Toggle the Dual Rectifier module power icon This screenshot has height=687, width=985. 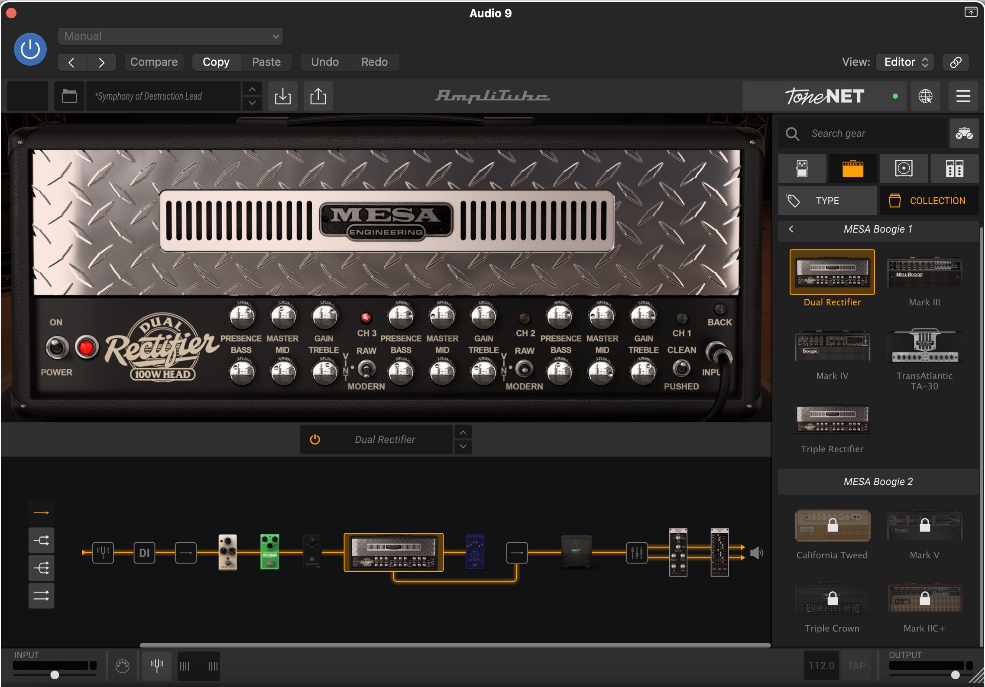pos(315,440)
